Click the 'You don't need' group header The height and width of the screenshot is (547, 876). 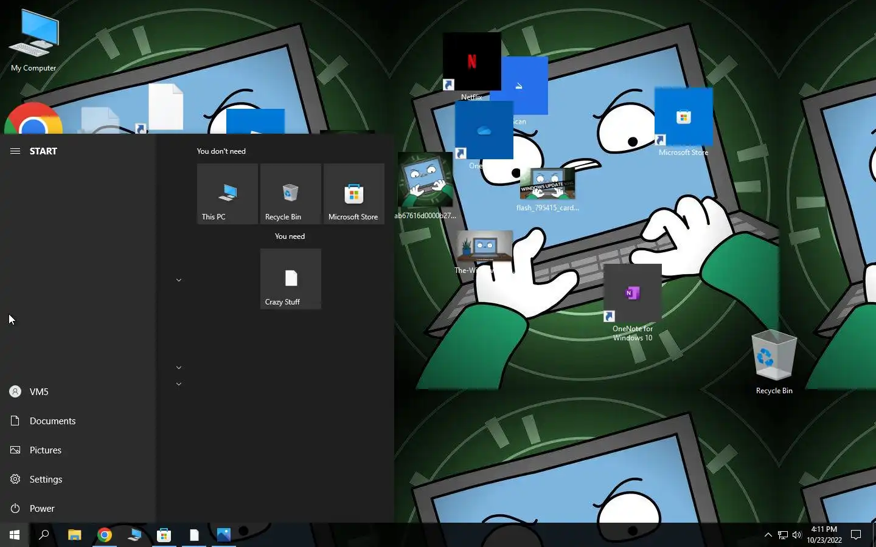pos(221,151)
